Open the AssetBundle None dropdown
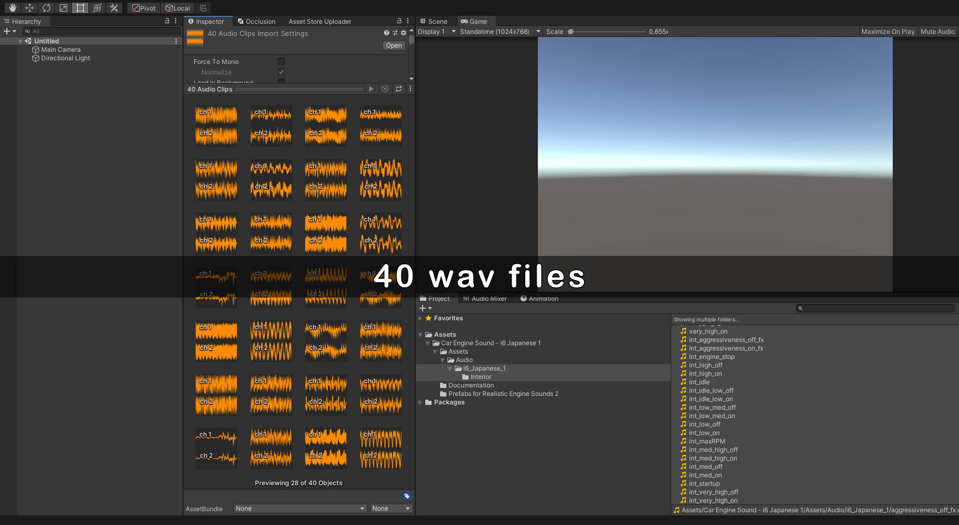This screenshot has height=525, width=959. coord(300,508)
